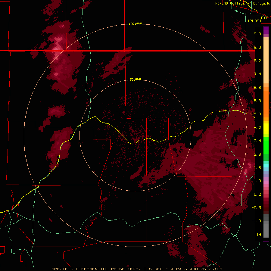The image size is (271, 271).
Task: Click the 2.6 value on the color scale
Action: tap(257, 154)
